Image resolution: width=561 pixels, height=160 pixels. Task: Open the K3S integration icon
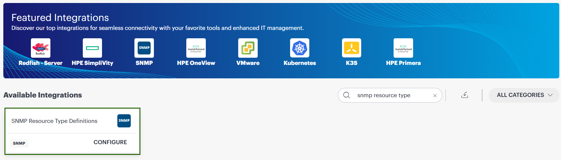(352, 48)
